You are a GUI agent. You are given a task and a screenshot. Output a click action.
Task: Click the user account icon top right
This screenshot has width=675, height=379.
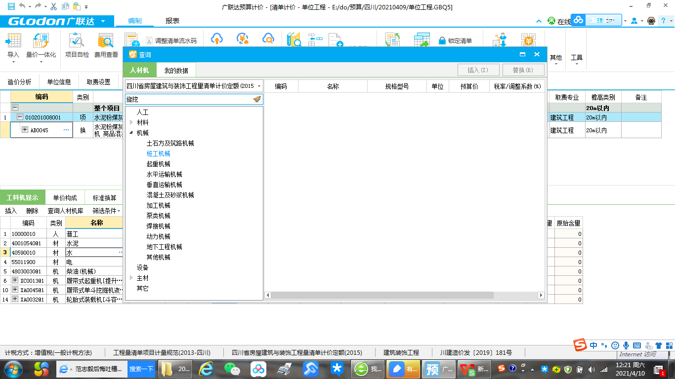click(634, 21)
